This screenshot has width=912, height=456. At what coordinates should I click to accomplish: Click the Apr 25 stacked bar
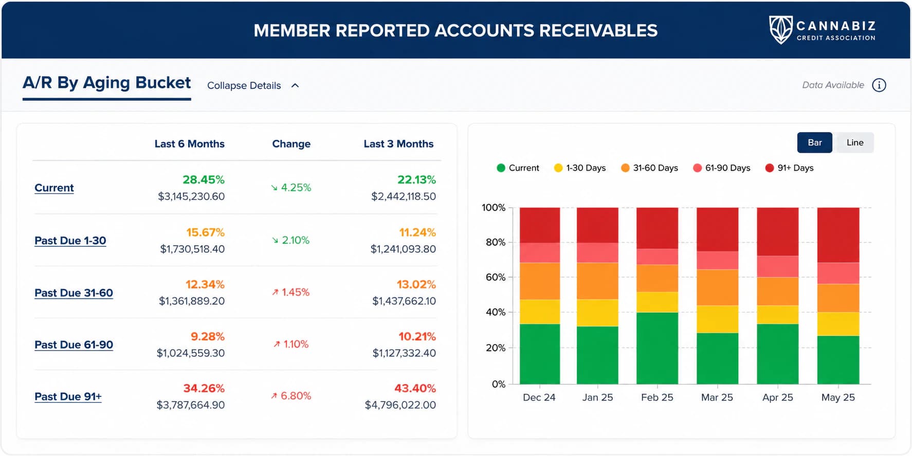[777, 296]
